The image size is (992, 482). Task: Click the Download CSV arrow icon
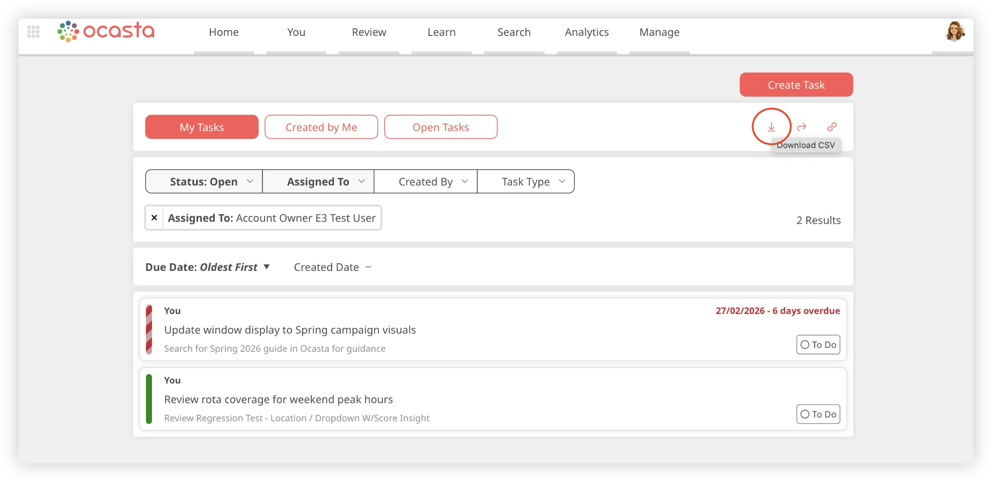tap(771, 126)
